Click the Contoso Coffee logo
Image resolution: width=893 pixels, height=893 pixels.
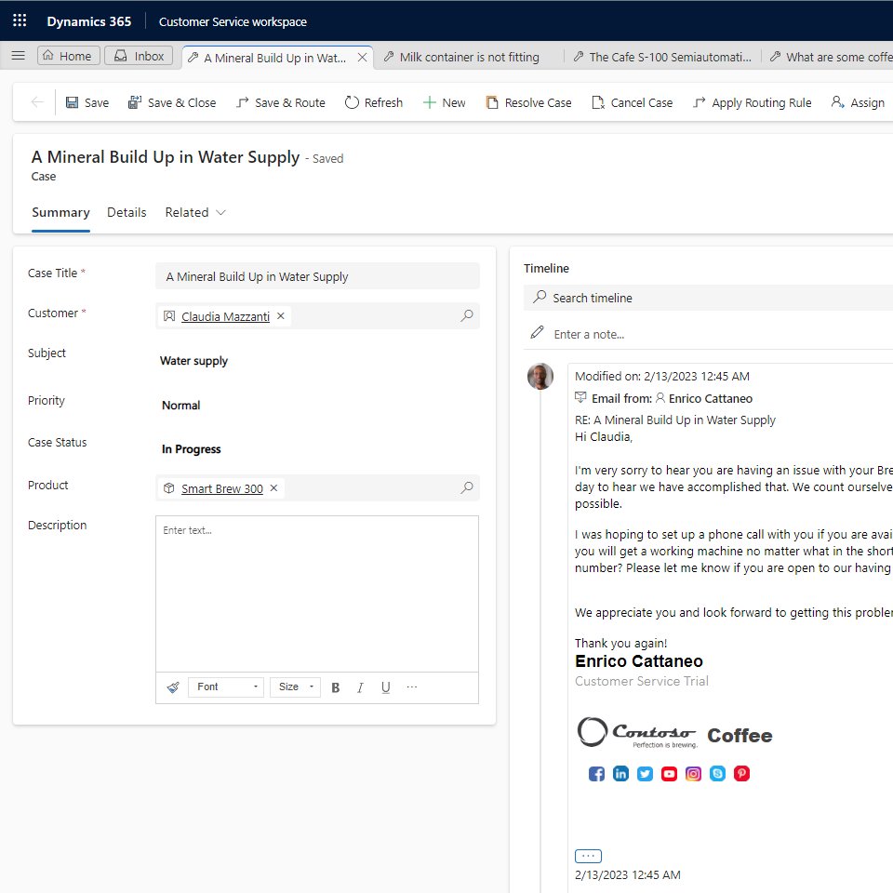pyautogui.click(x=675, y=733)
